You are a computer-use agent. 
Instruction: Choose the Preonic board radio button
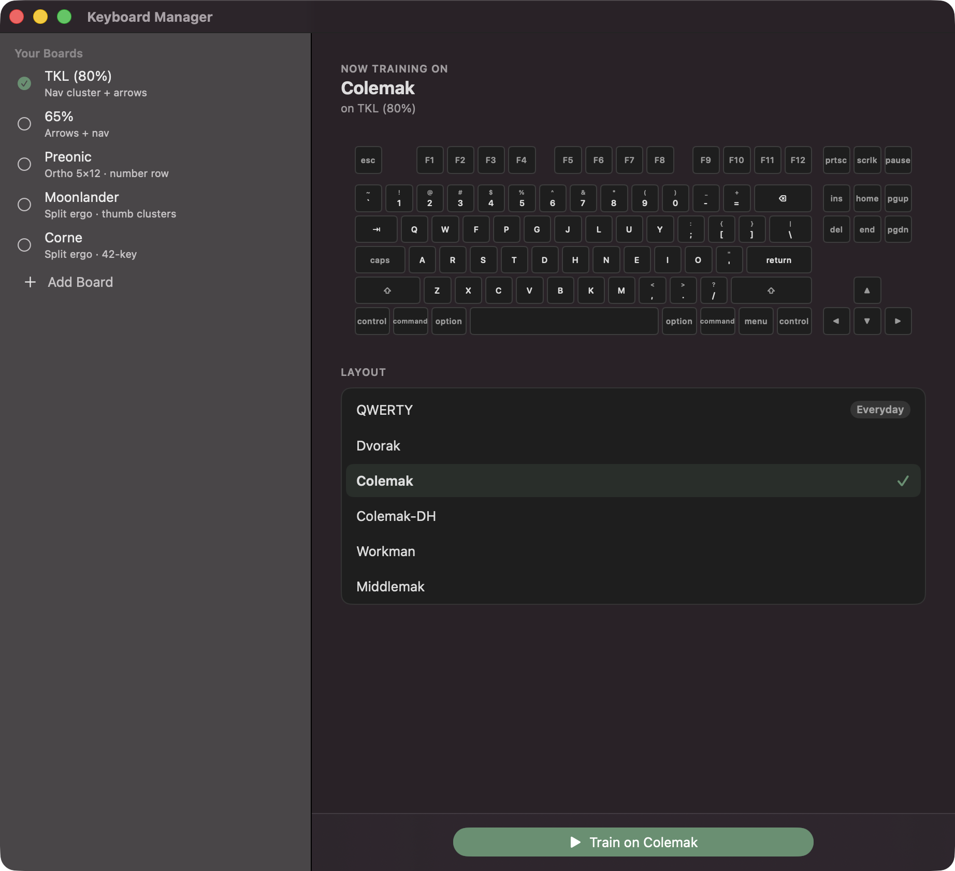click(x=24, y=164)
